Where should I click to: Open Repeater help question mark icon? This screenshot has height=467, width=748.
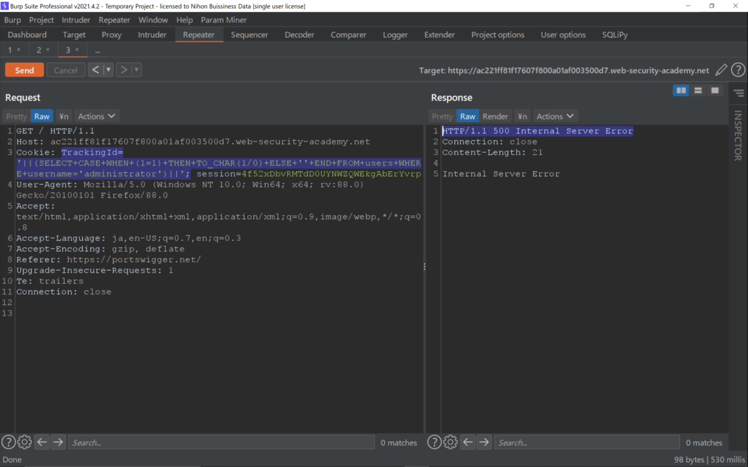tap(738, 70)
